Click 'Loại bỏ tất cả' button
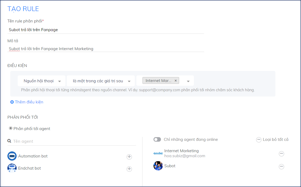Viewport: 301px width, 187px height. tap(273, 140)
